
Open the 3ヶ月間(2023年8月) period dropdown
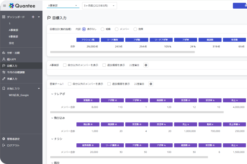point(99,6)
